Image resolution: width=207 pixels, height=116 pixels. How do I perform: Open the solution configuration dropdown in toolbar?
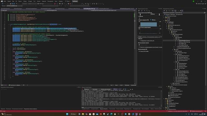(25, 4)
